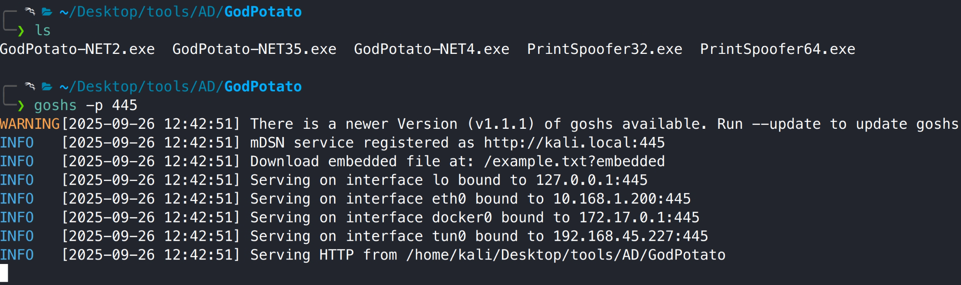Image resolution: width=961 pixels, height=285 pixels.
Task: Select the GodPotato-NET35.exe file name
Action: (x=254, y=49)
